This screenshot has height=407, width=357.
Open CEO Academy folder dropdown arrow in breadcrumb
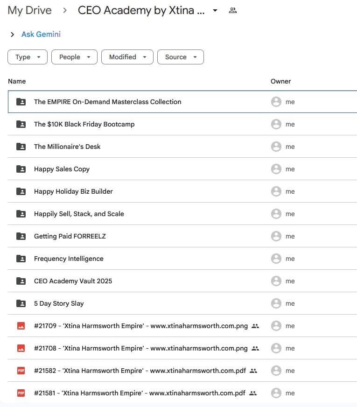tap(215, 11)
